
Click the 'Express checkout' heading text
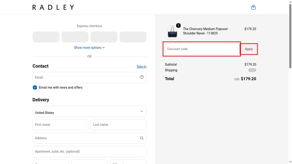pos(89,26)
